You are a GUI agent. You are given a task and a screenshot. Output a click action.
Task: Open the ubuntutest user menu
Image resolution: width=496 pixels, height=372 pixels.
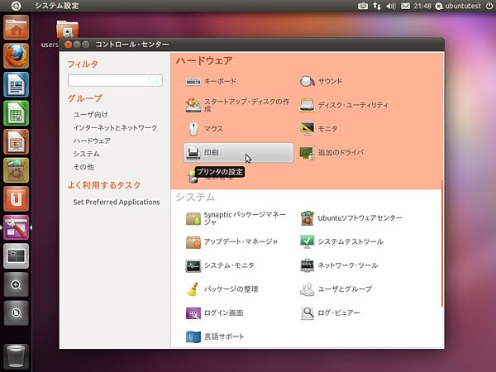coord(458,6)
